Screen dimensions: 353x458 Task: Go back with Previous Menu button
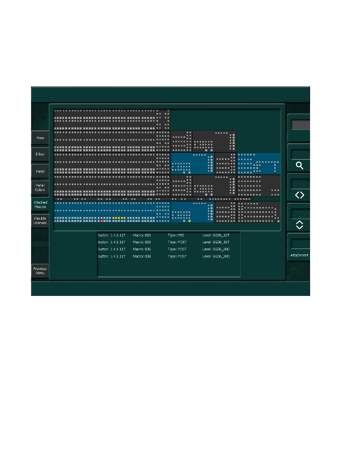tap(40, 271)
